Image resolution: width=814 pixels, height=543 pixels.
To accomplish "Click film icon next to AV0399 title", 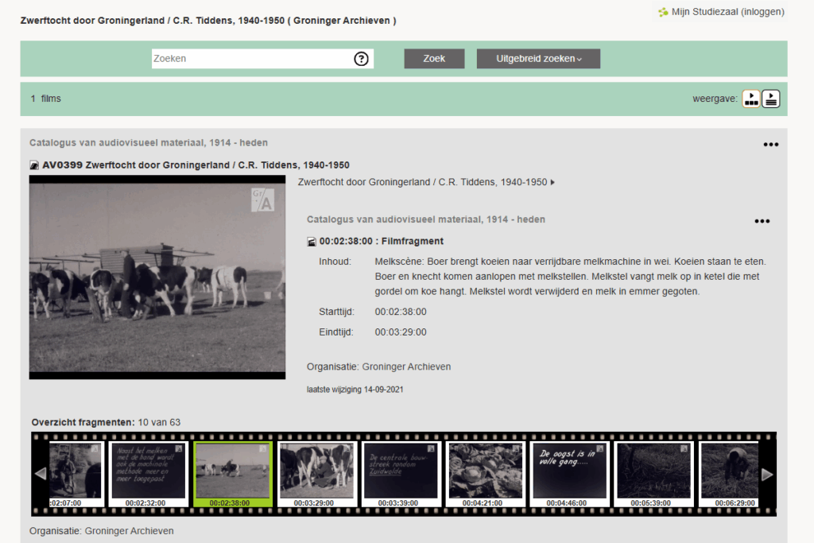I will (x=34, y=165).
